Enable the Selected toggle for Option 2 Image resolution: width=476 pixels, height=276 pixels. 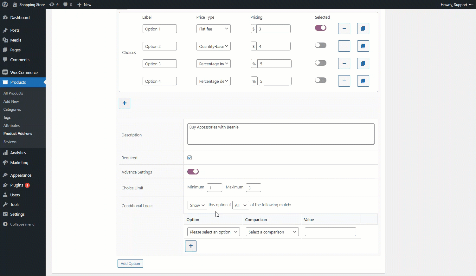[x=321, y=45]
